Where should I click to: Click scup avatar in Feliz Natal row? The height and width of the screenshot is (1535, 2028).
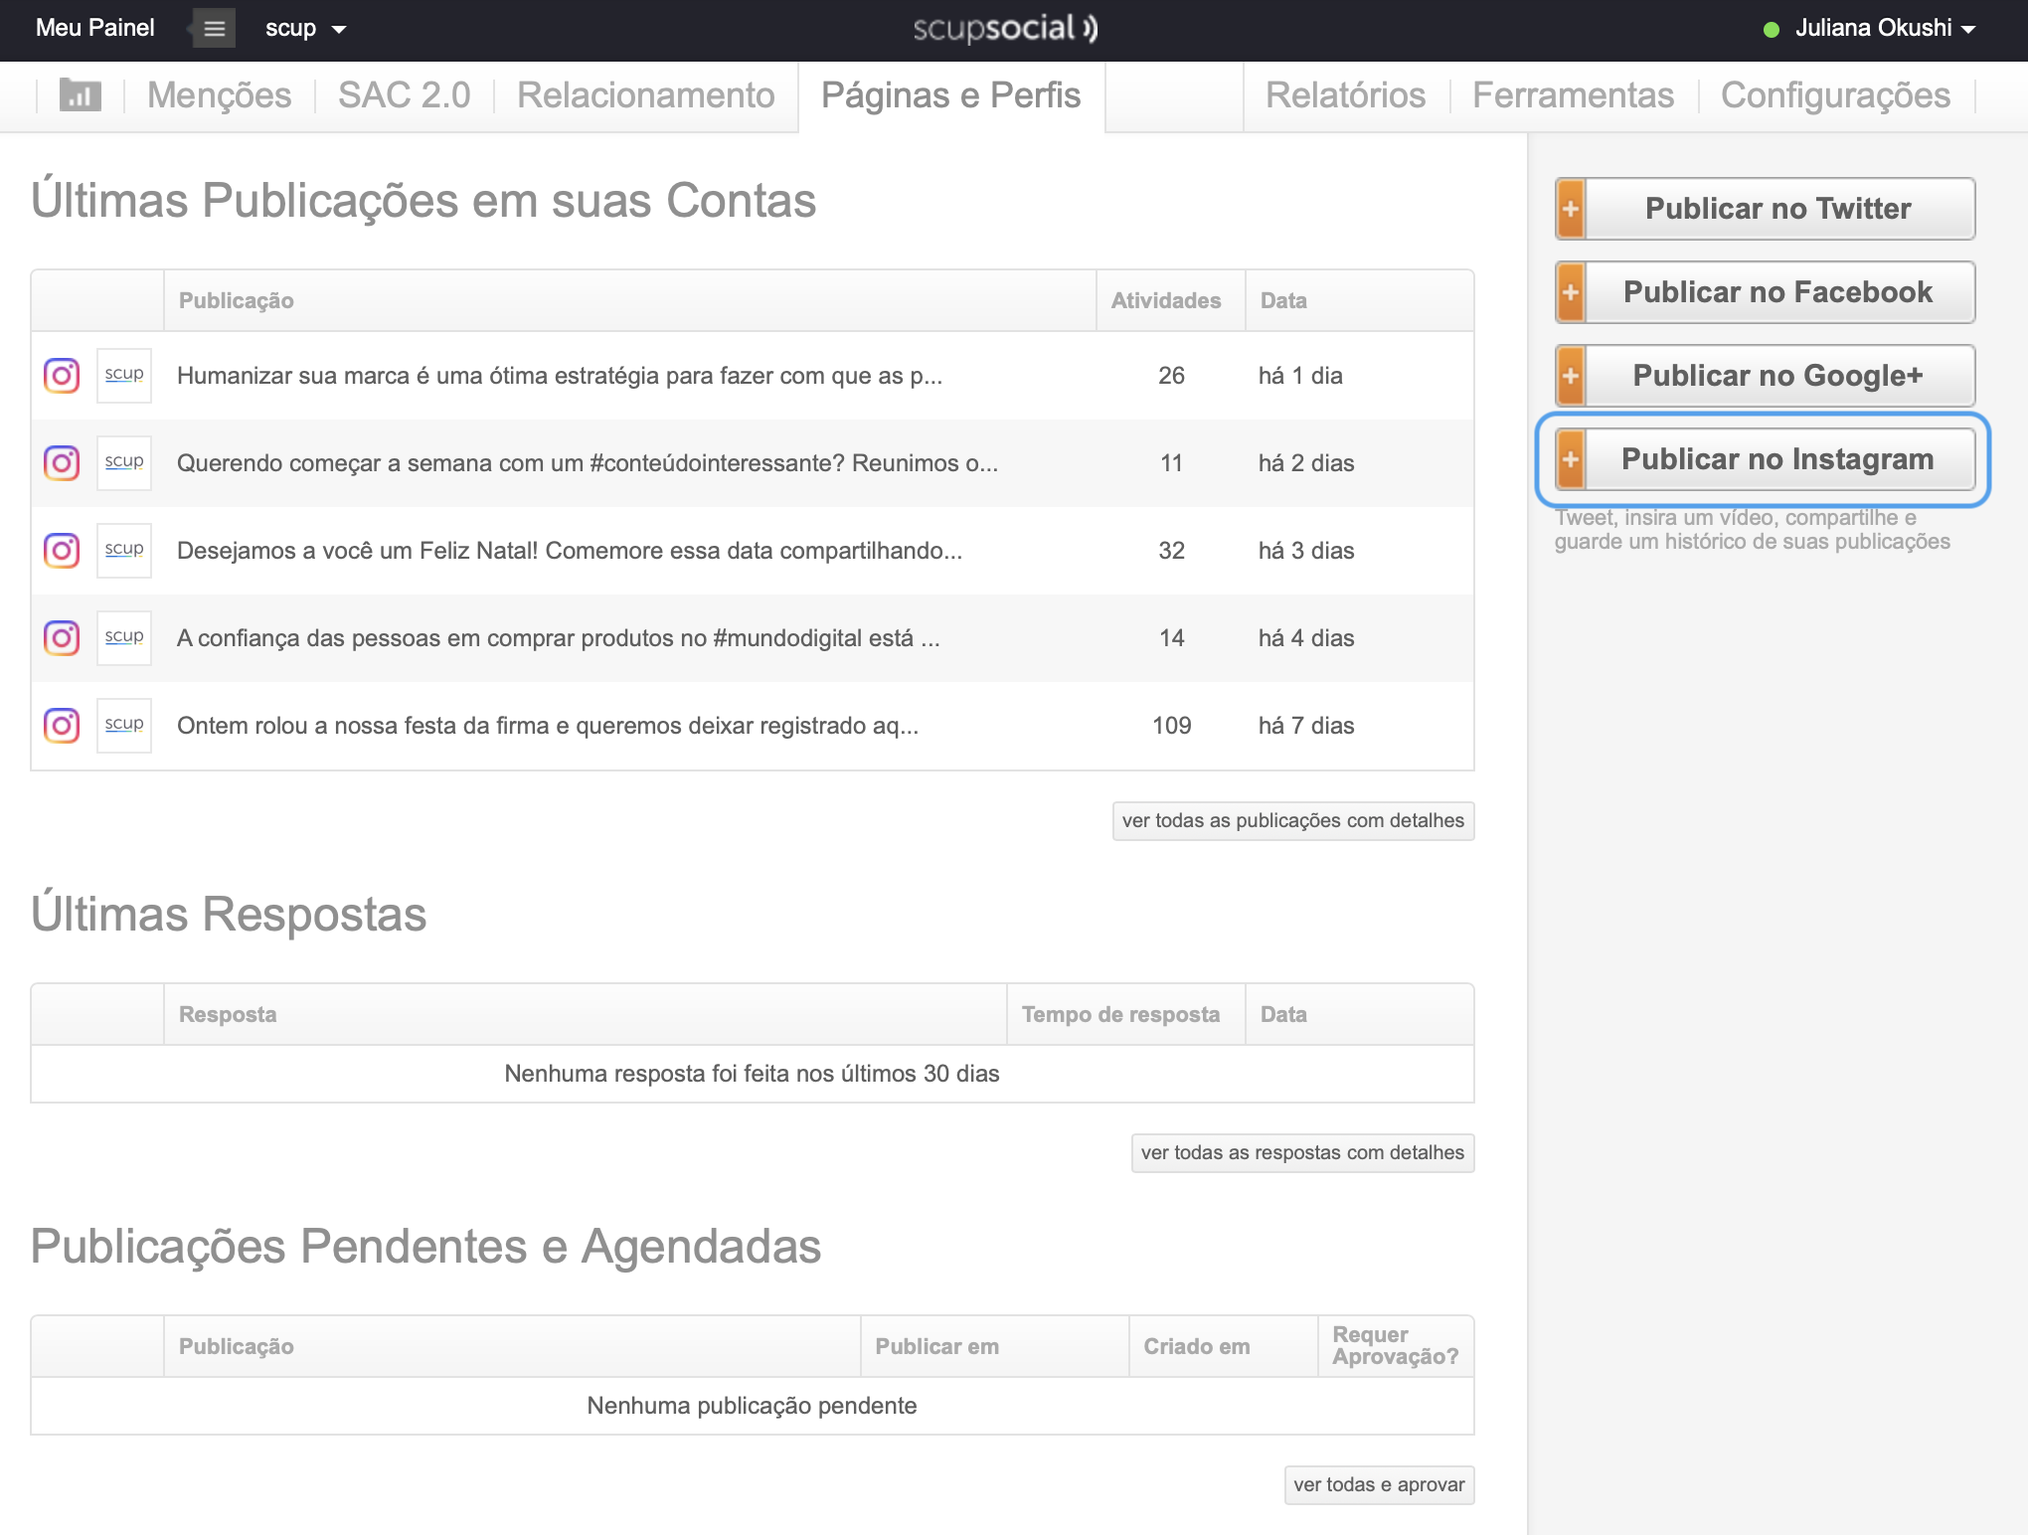point(124,551)
